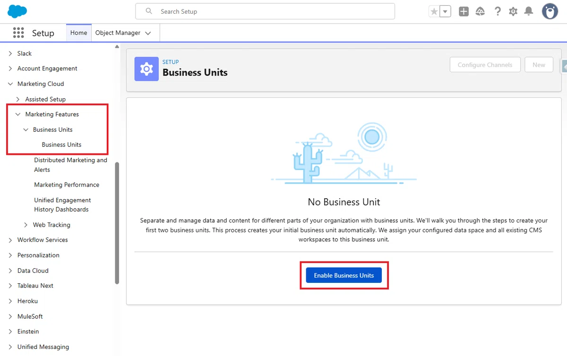Switch to the Home tab
567x356 pixels.
(x=78, y=33)
